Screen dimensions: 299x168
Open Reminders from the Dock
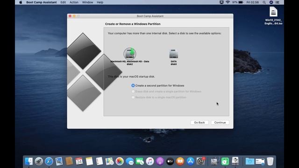pyautogui.click(x=100, y=161)
